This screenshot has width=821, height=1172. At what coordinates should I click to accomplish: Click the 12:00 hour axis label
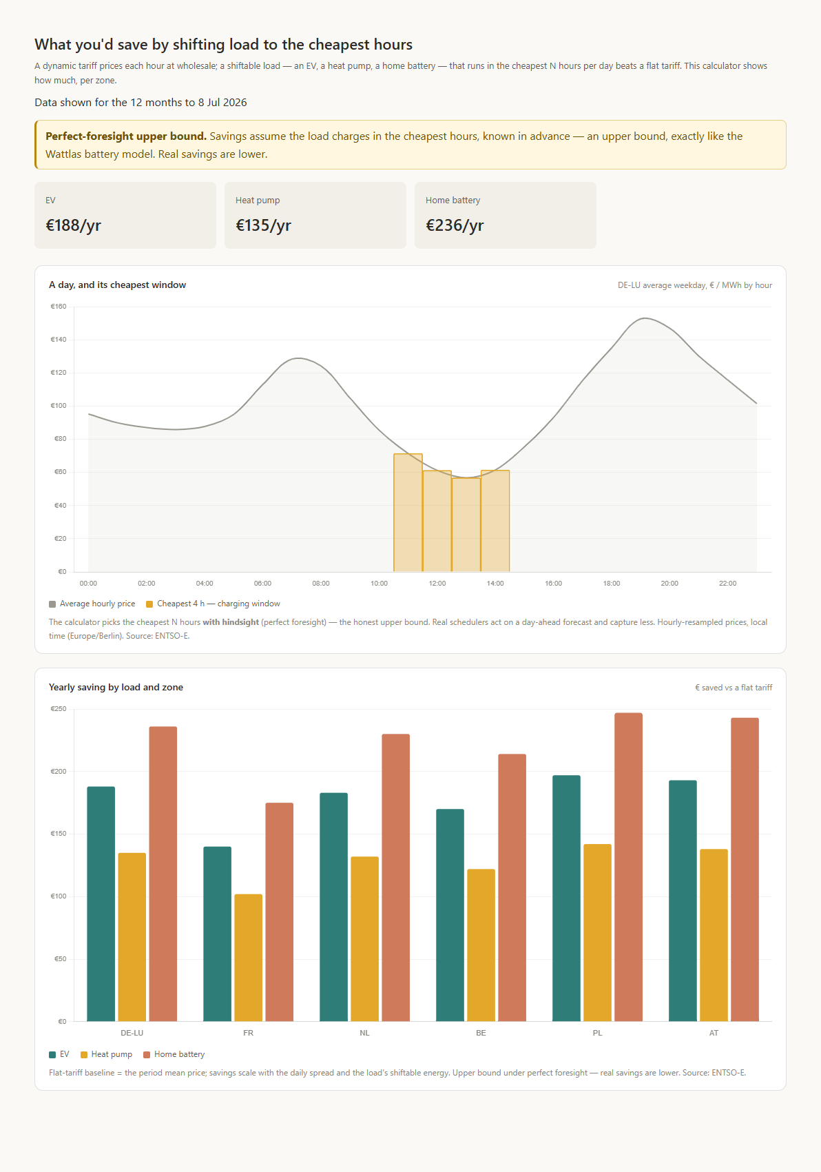tap(437, 584)
